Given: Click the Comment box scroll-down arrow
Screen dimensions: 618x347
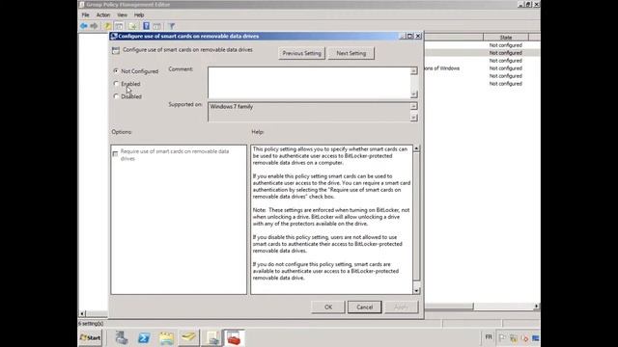Looking at the screenshot, I should point(414,94).
